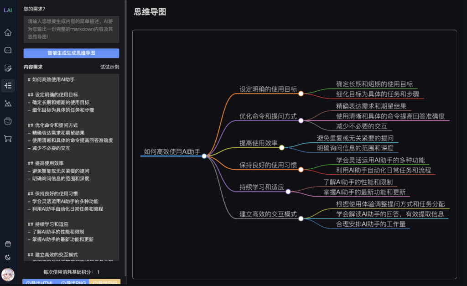The image size is (467, 286).
Task: Open the shopping cart icon
Action: point(8,138)
